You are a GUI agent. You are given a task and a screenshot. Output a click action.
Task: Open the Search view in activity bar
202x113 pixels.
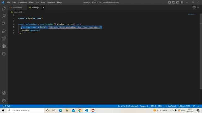click(x=4, y=16)
